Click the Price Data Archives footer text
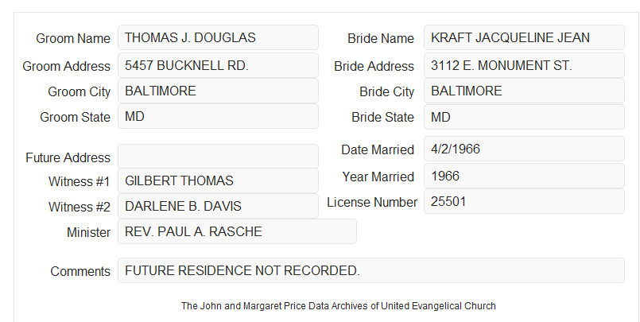Image resolution: width=640 pixels, height=322 pixels. click(x=339, y=306)
